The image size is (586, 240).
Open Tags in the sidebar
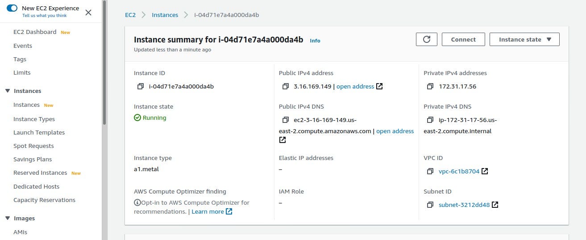click(20, 59)
